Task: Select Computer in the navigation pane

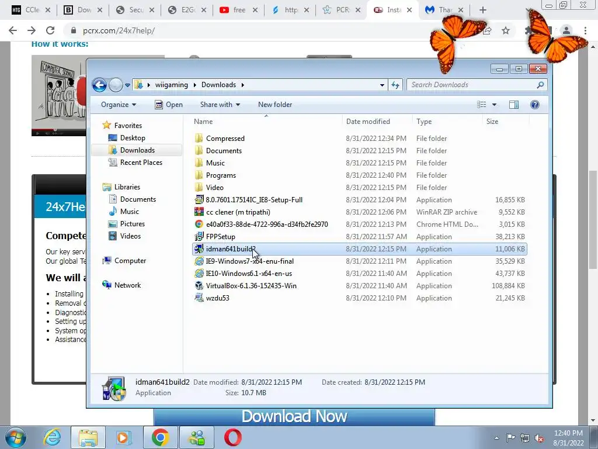Action: point(130,260)
